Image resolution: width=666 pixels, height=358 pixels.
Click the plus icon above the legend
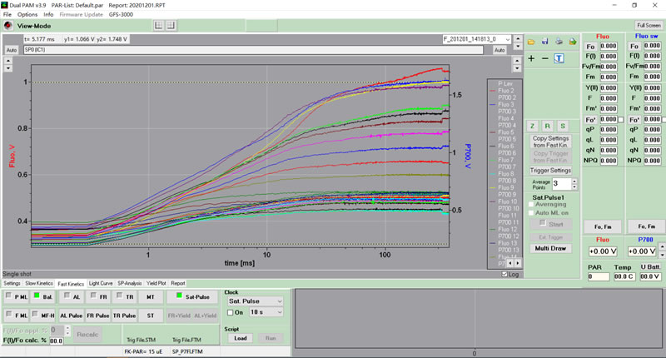pyautogui.click(x=531, y=58)
